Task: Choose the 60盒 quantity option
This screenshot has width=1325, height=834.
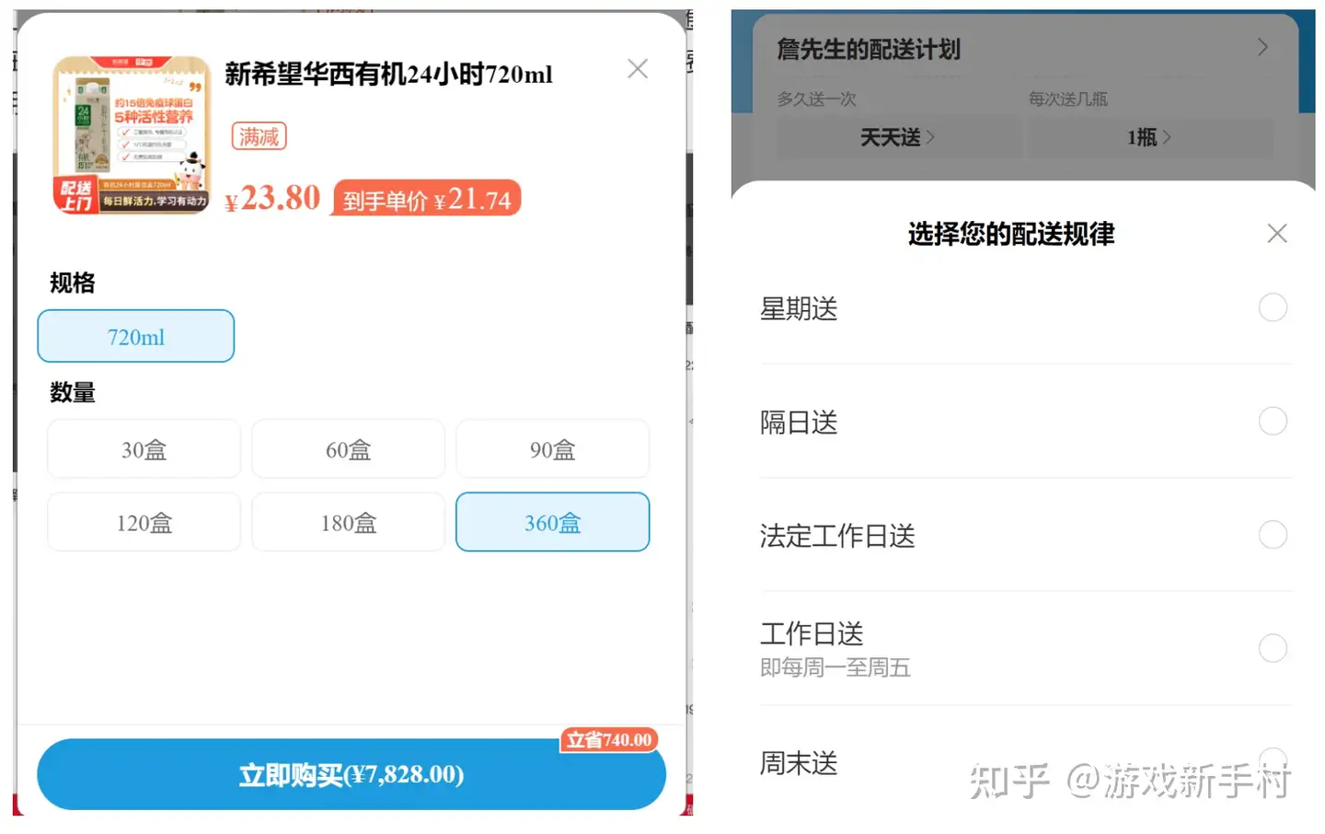Action: point(348,449)
